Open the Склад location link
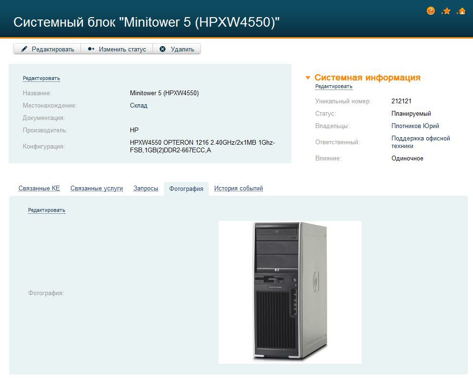The width and height of the screenshot is (473, 378). pos(139,106)
